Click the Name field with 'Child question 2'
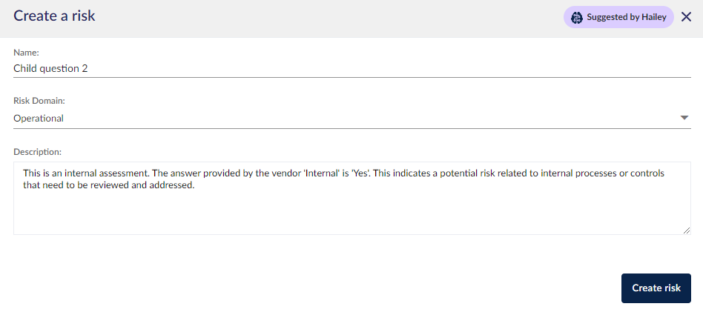Image resolution: width=703 pixels, height=315 pixels. coord(352,68)
